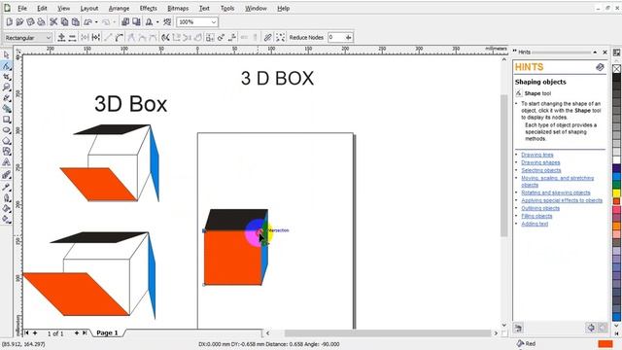The height and width of the screenshot is (350, 622).
Task: Open the Edit menu
Action: [42, 8]
